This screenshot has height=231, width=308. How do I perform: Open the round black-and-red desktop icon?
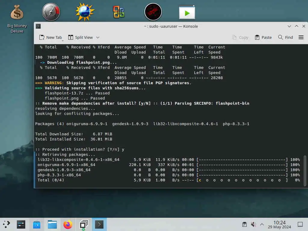153,12
